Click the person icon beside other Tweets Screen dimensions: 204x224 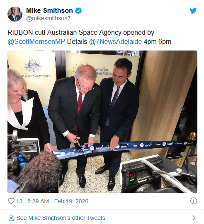[x=11, y=218]
